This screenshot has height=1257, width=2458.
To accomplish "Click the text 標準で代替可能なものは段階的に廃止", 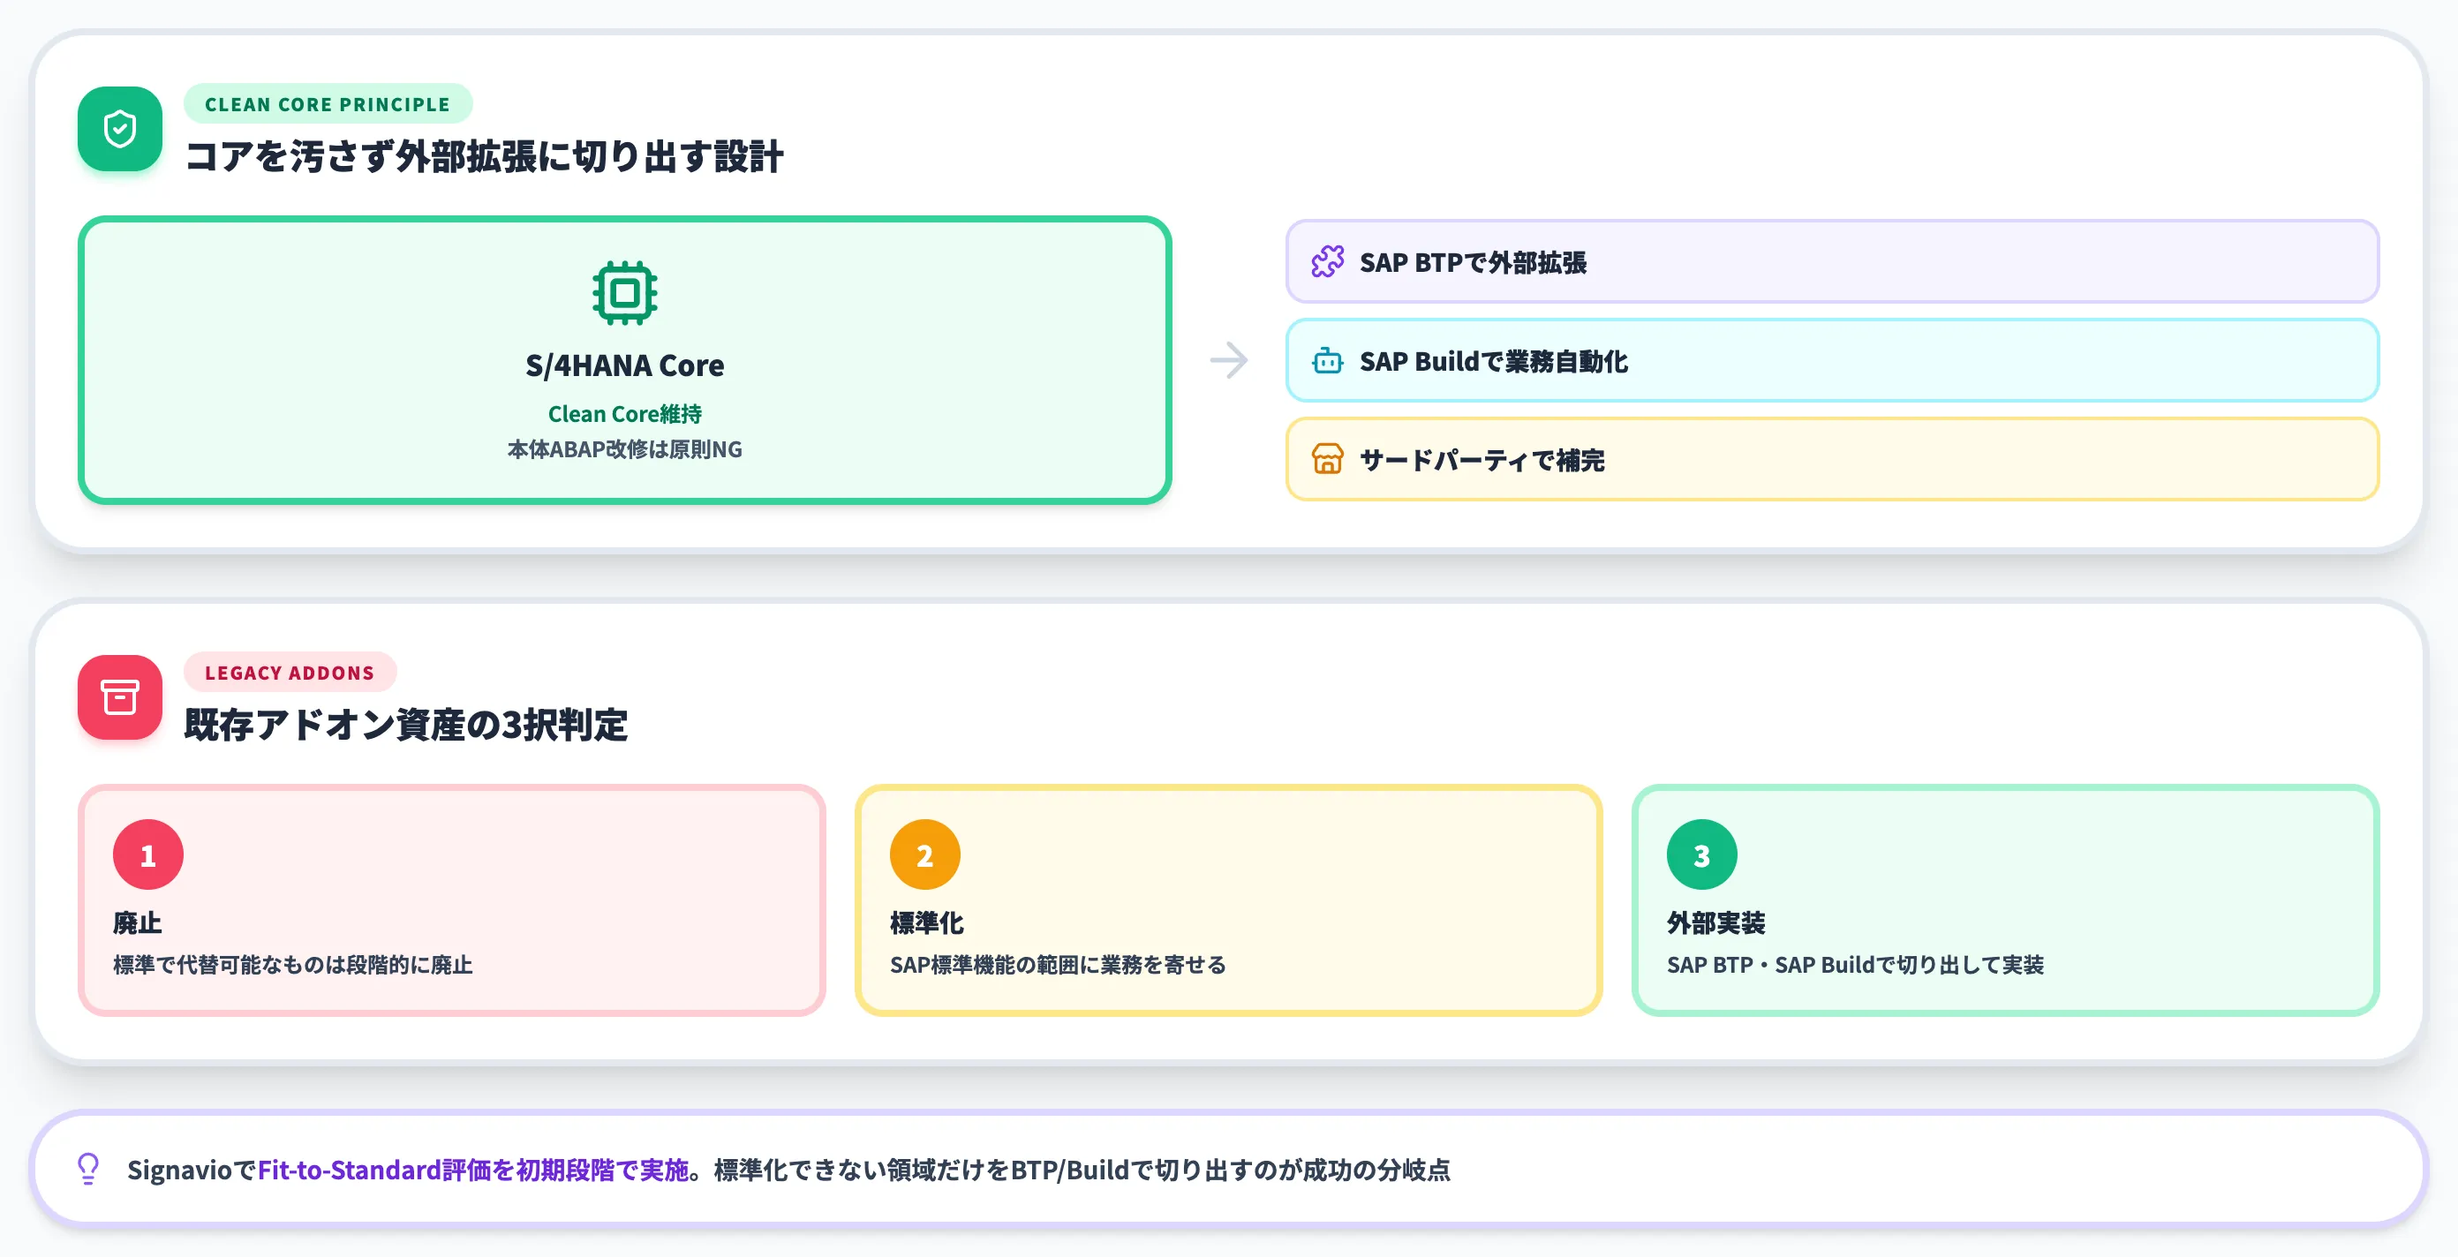I will click(x=293, y=964).
